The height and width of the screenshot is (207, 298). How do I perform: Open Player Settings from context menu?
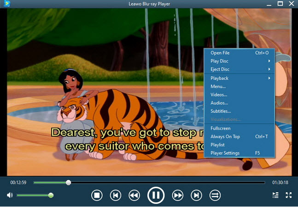[240, 153]
